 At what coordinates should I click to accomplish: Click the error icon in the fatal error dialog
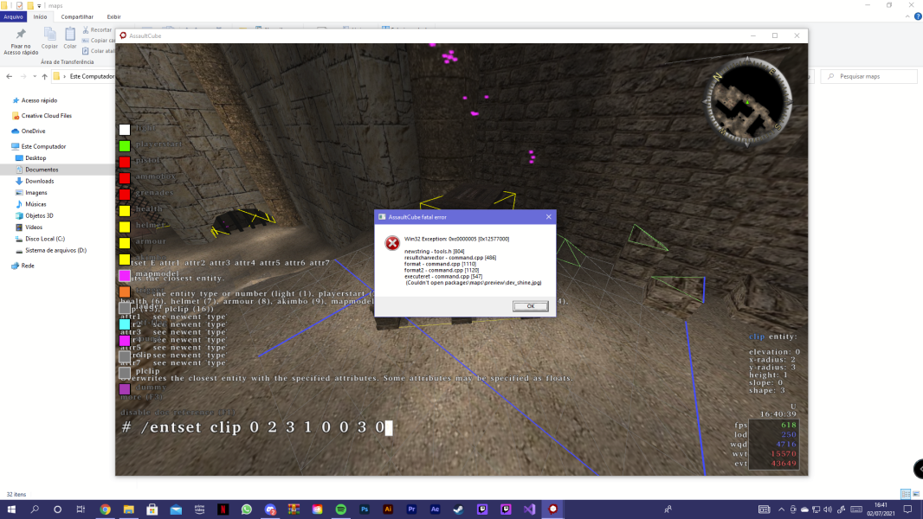393,242
